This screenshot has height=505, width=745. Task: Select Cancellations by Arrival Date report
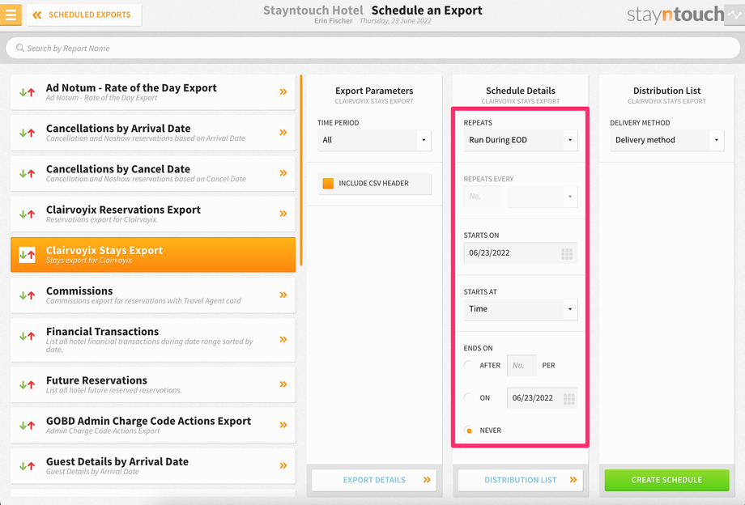point(153,133)
